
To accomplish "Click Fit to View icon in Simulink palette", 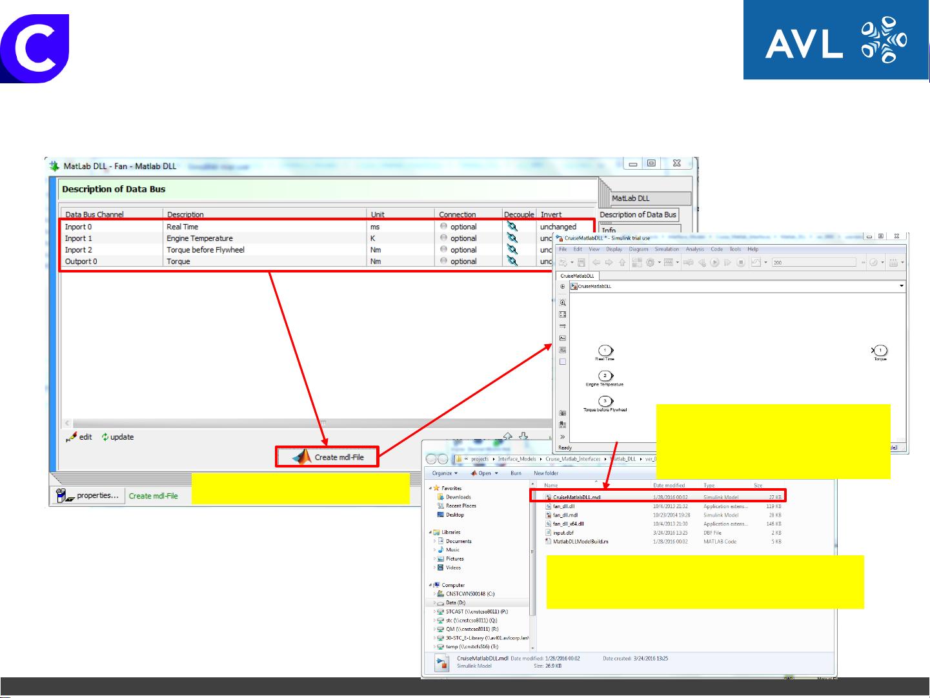I will tap(563, 314).
